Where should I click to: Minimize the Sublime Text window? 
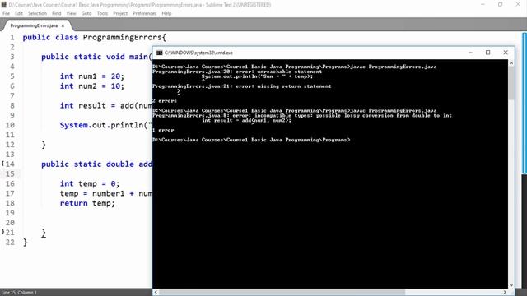click(483, 4)
